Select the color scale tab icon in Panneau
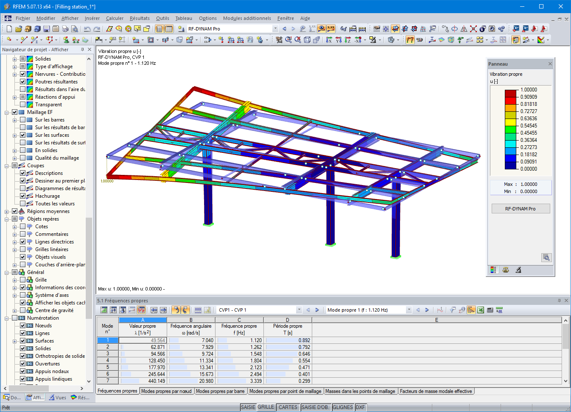Screen dimensions: 571x412 pyautogui.click(x=493, y=270)
